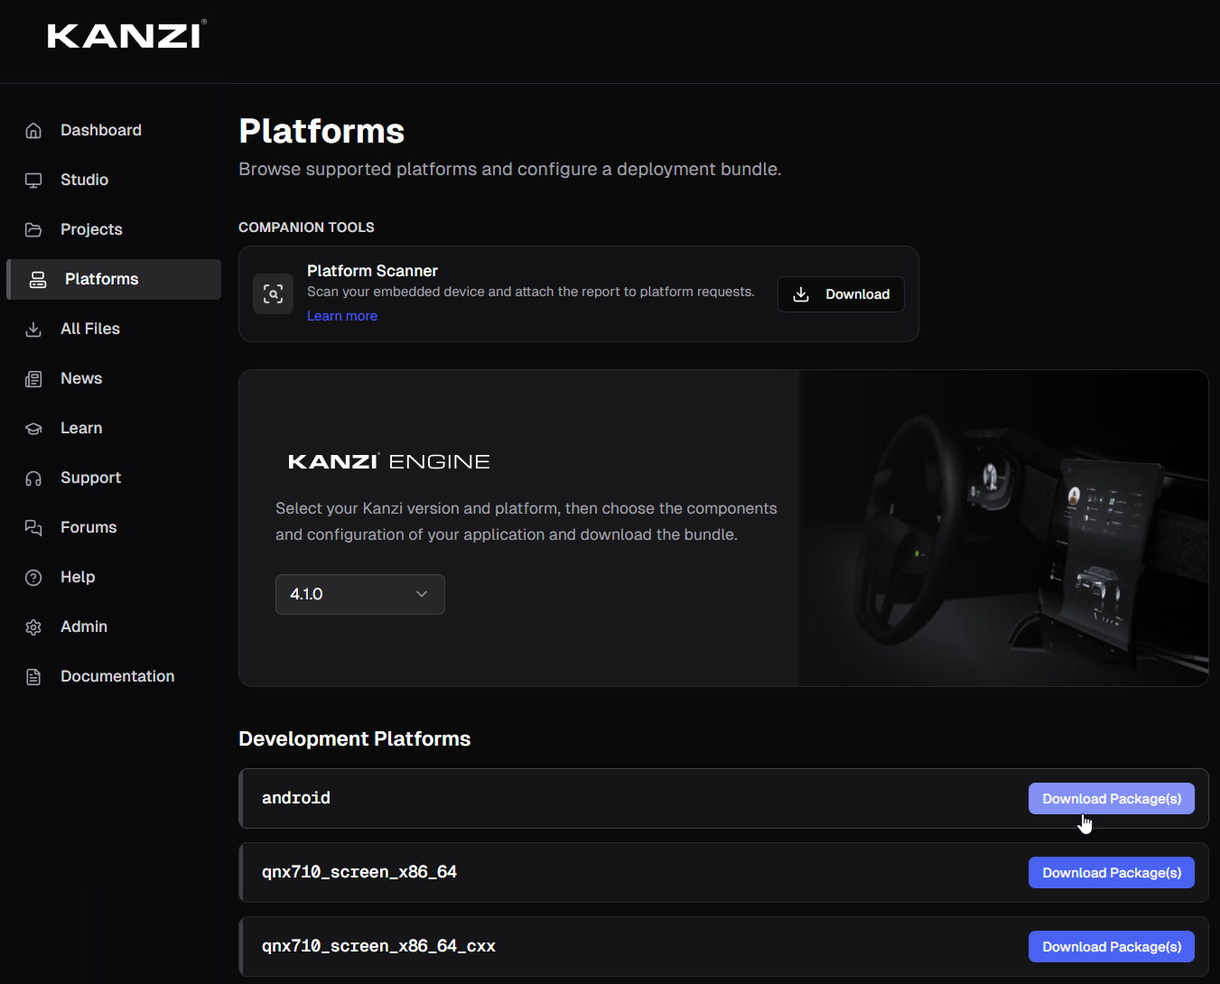Click the qnx710_screen_x86_64_cxx platform name
The width and height of the screenshot is (1220, 984).
pos(378,946)
